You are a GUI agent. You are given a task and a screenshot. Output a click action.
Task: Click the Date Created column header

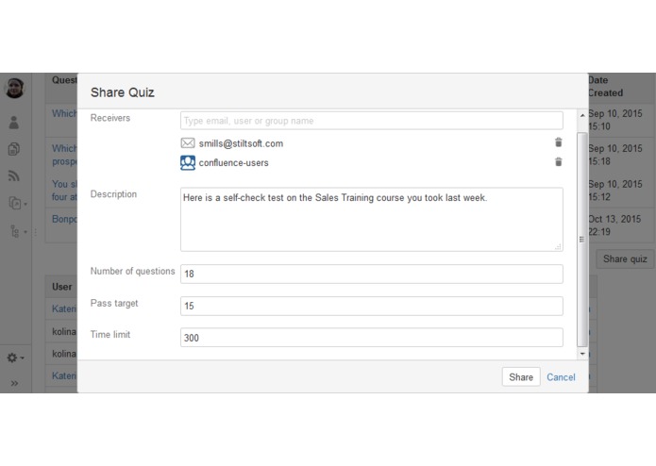[606, 87]
